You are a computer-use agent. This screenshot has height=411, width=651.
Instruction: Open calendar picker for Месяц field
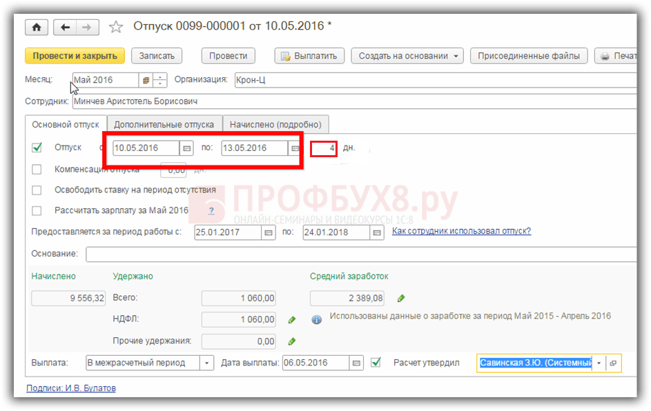click(x=146, y=80)
